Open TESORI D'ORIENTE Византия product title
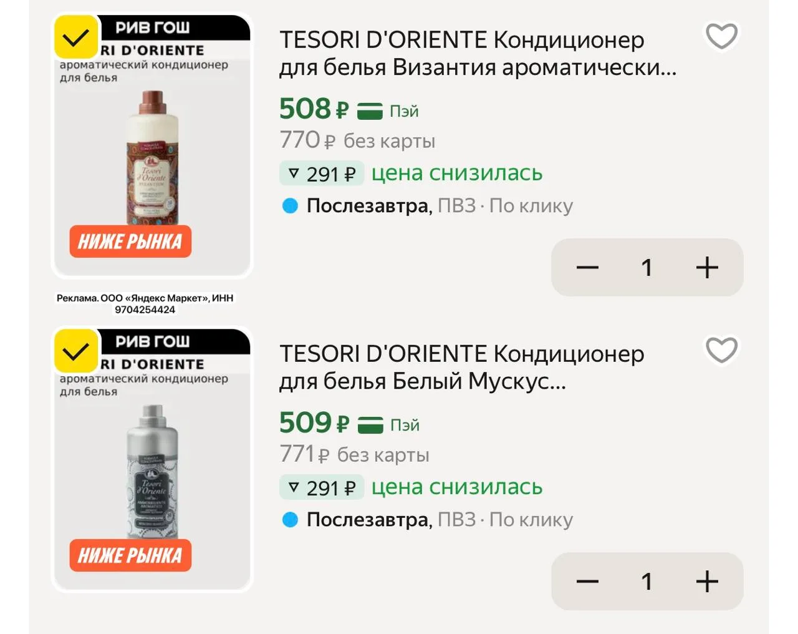 [478, 54]
